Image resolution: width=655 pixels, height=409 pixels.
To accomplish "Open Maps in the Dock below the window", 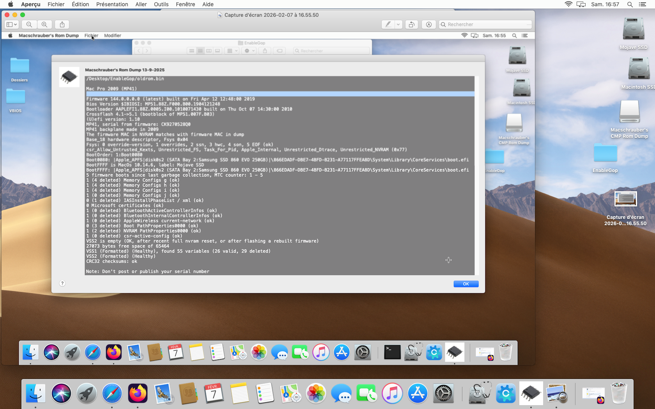I will (290, 393).
